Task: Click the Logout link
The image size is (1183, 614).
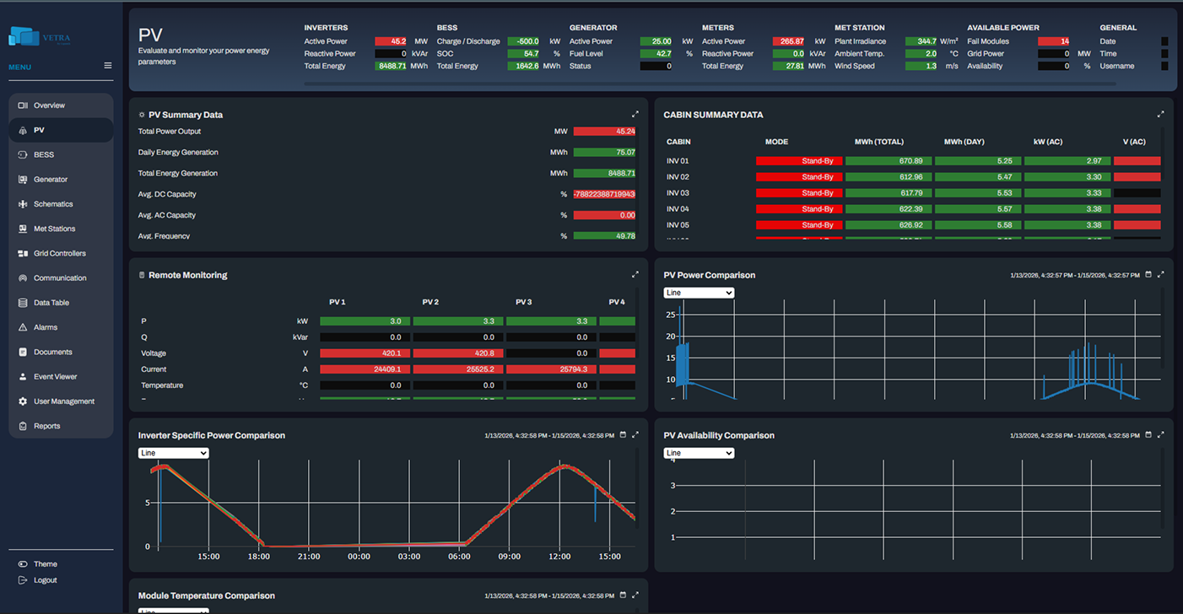Action: (45, 580)
